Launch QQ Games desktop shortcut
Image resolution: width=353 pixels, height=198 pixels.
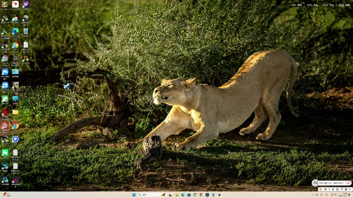tap(15, 18)
